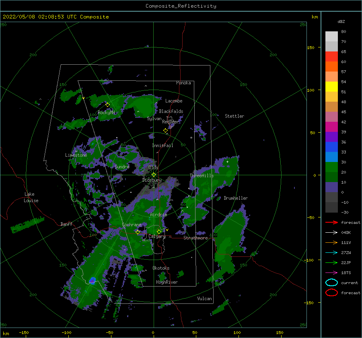
Task: Click the red 60 dBZ color swatch
Action: (x=331, y=57)
